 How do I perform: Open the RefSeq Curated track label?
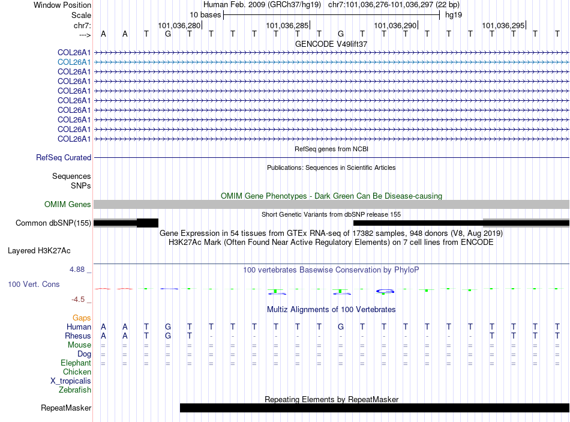tap(63, 157)
